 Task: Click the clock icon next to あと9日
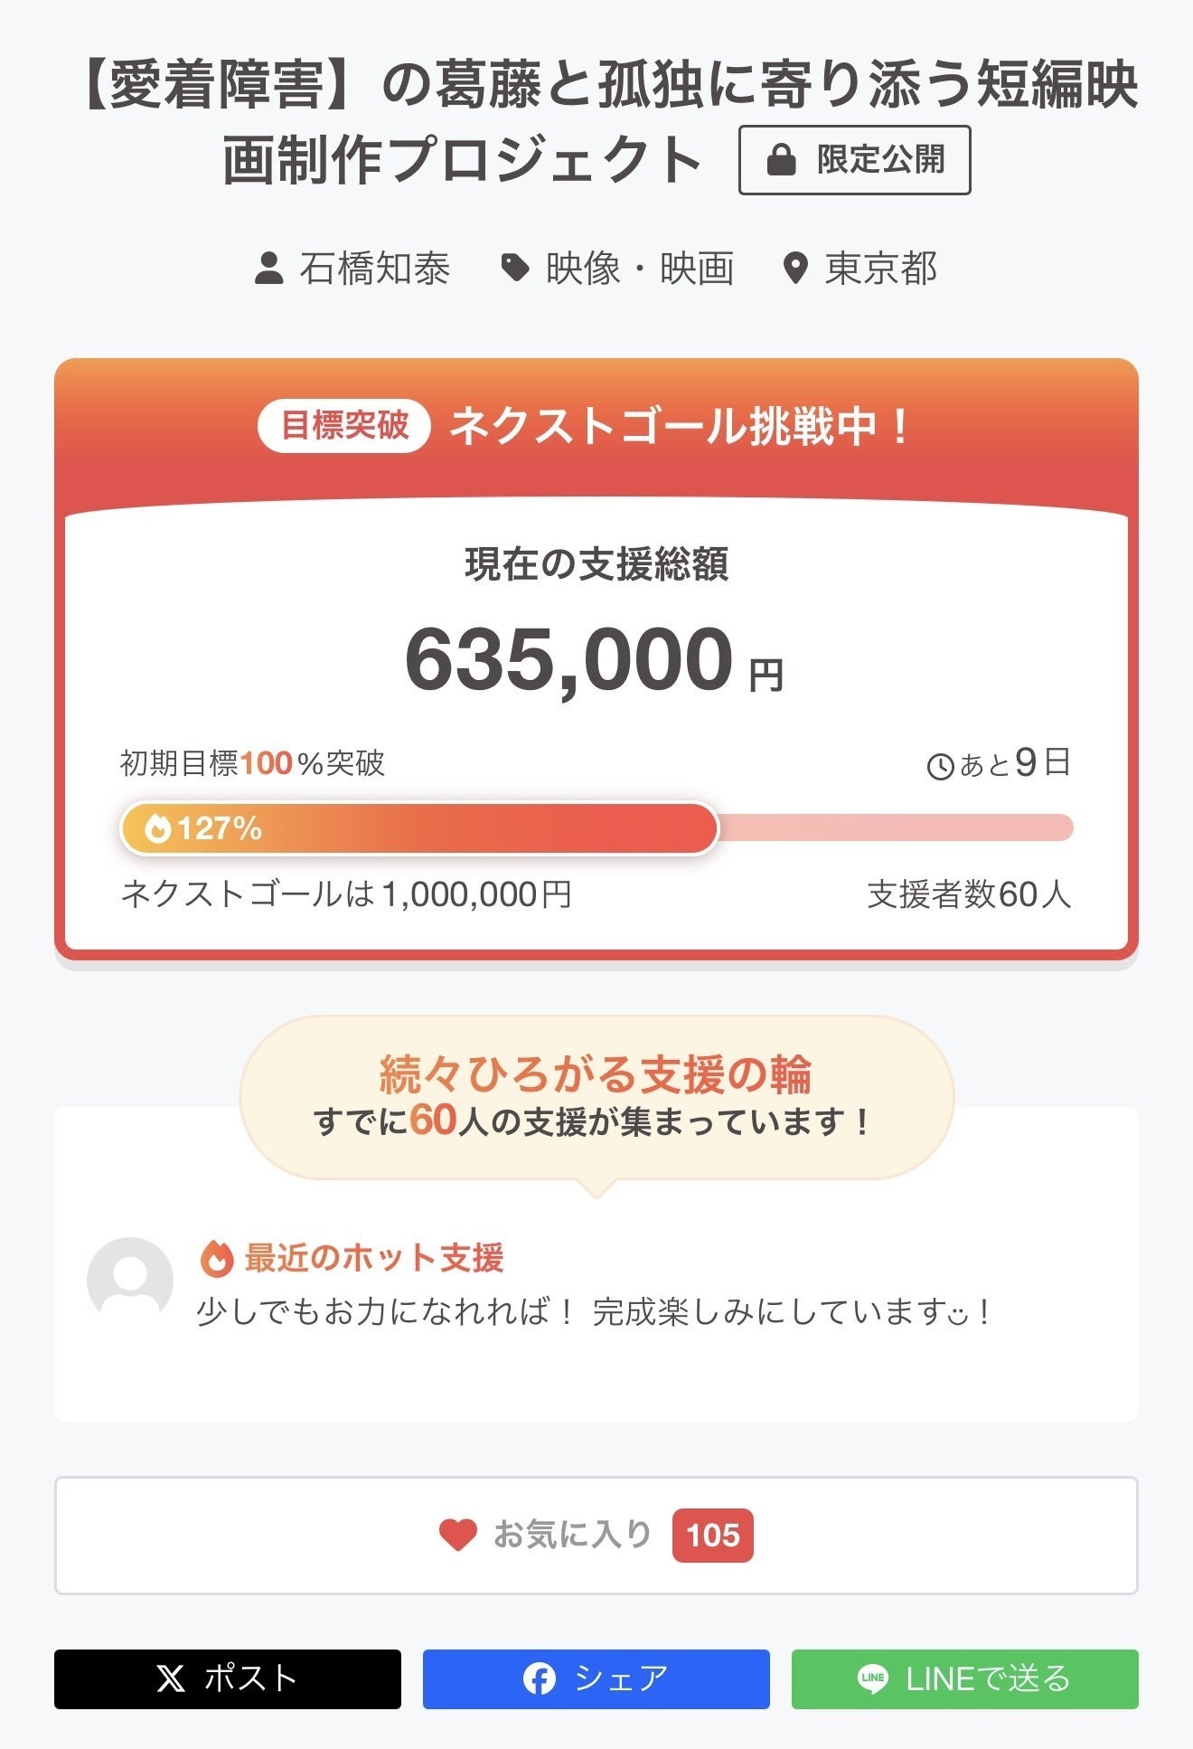point(940,767)
